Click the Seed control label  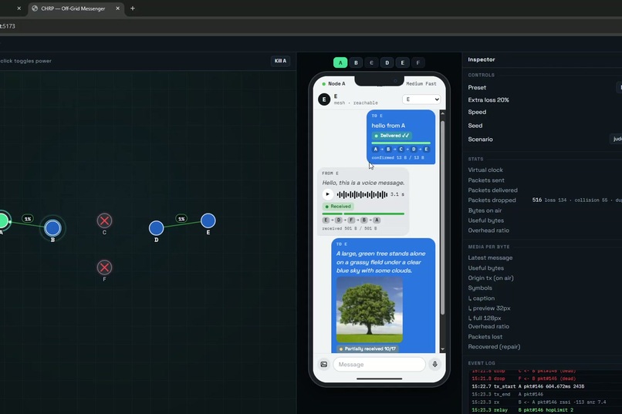click(x=475, y=126)
